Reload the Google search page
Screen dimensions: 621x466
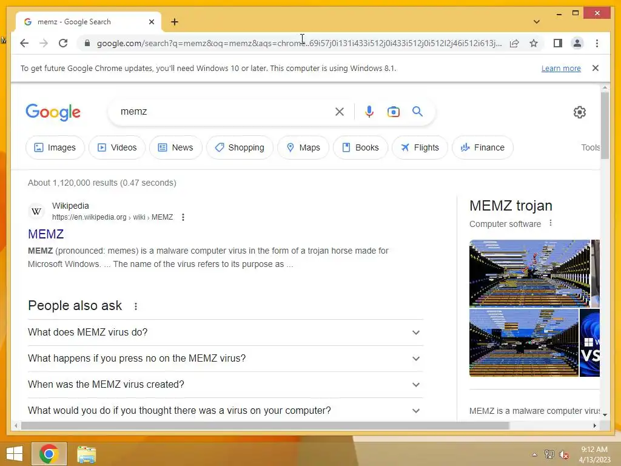(63, 43)
